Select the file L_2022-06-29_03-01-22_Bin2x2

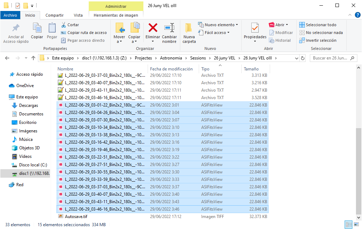pos(163,105)
